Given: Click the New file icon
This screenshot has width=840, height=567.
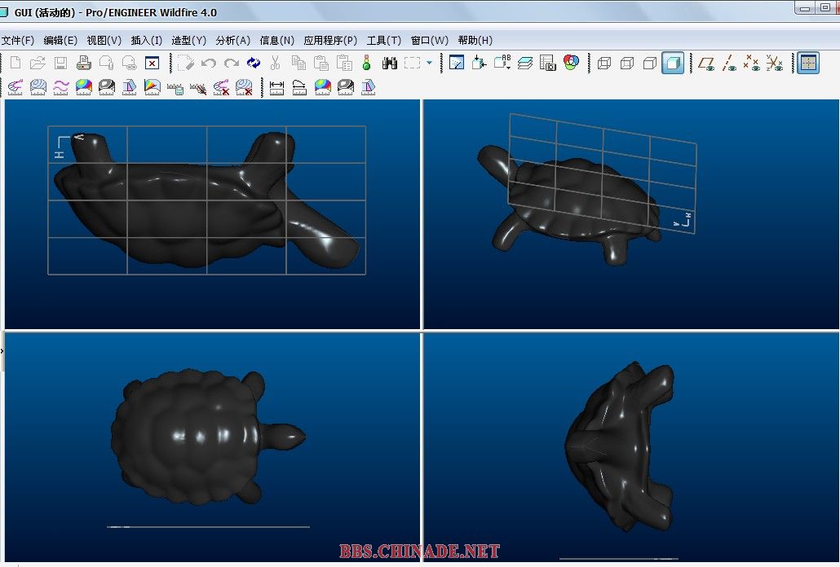Looking at the screenshot, I should 15,63.
